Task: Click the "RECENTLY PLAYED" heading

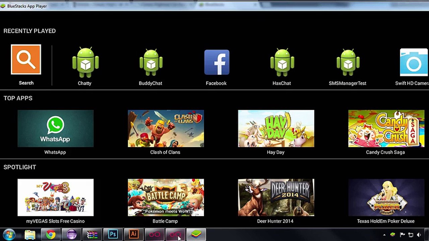Action: (x=29, y=31)
